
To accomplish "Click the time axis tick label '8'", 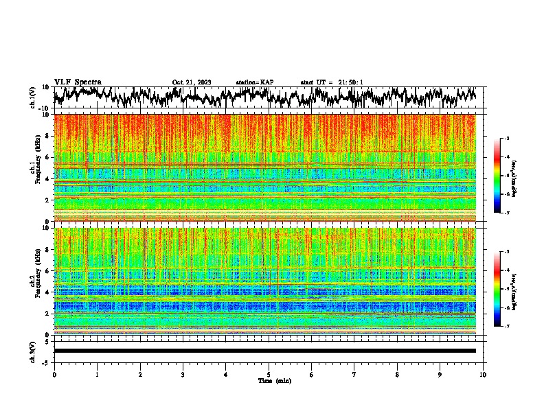I will click(x=397, y=375).
